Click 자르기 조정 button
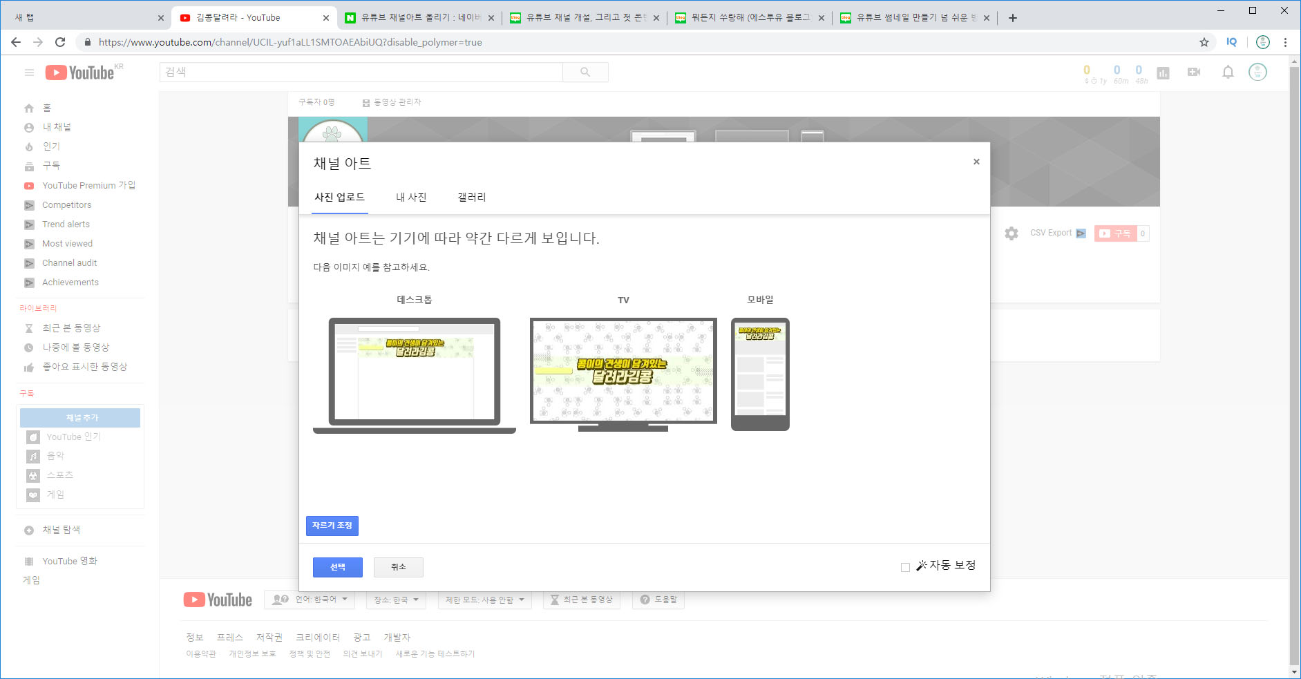Image resolution: width=1301 pixels, height=679 pixels. tap(332, 526)
